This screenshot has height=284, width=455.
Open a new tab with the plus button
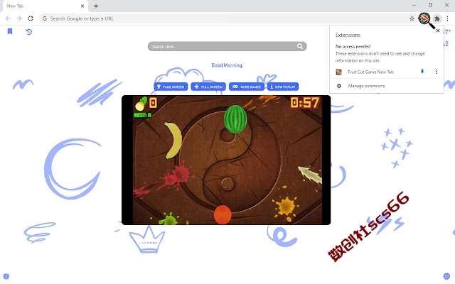coord(96,6)
